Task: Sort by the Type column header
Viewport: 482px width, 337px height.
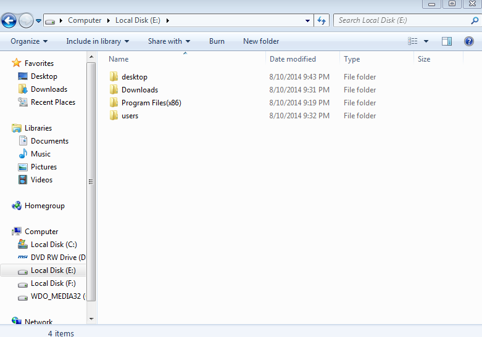Action: (352, 59)
